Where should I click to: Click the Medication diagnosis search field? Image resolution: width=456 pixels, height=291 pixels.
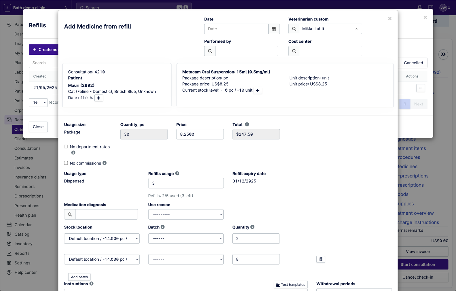pos(106,214)
